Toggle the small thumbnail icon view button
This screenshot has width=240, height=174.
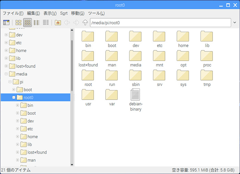pyautogui.click(x=28, y=23)
